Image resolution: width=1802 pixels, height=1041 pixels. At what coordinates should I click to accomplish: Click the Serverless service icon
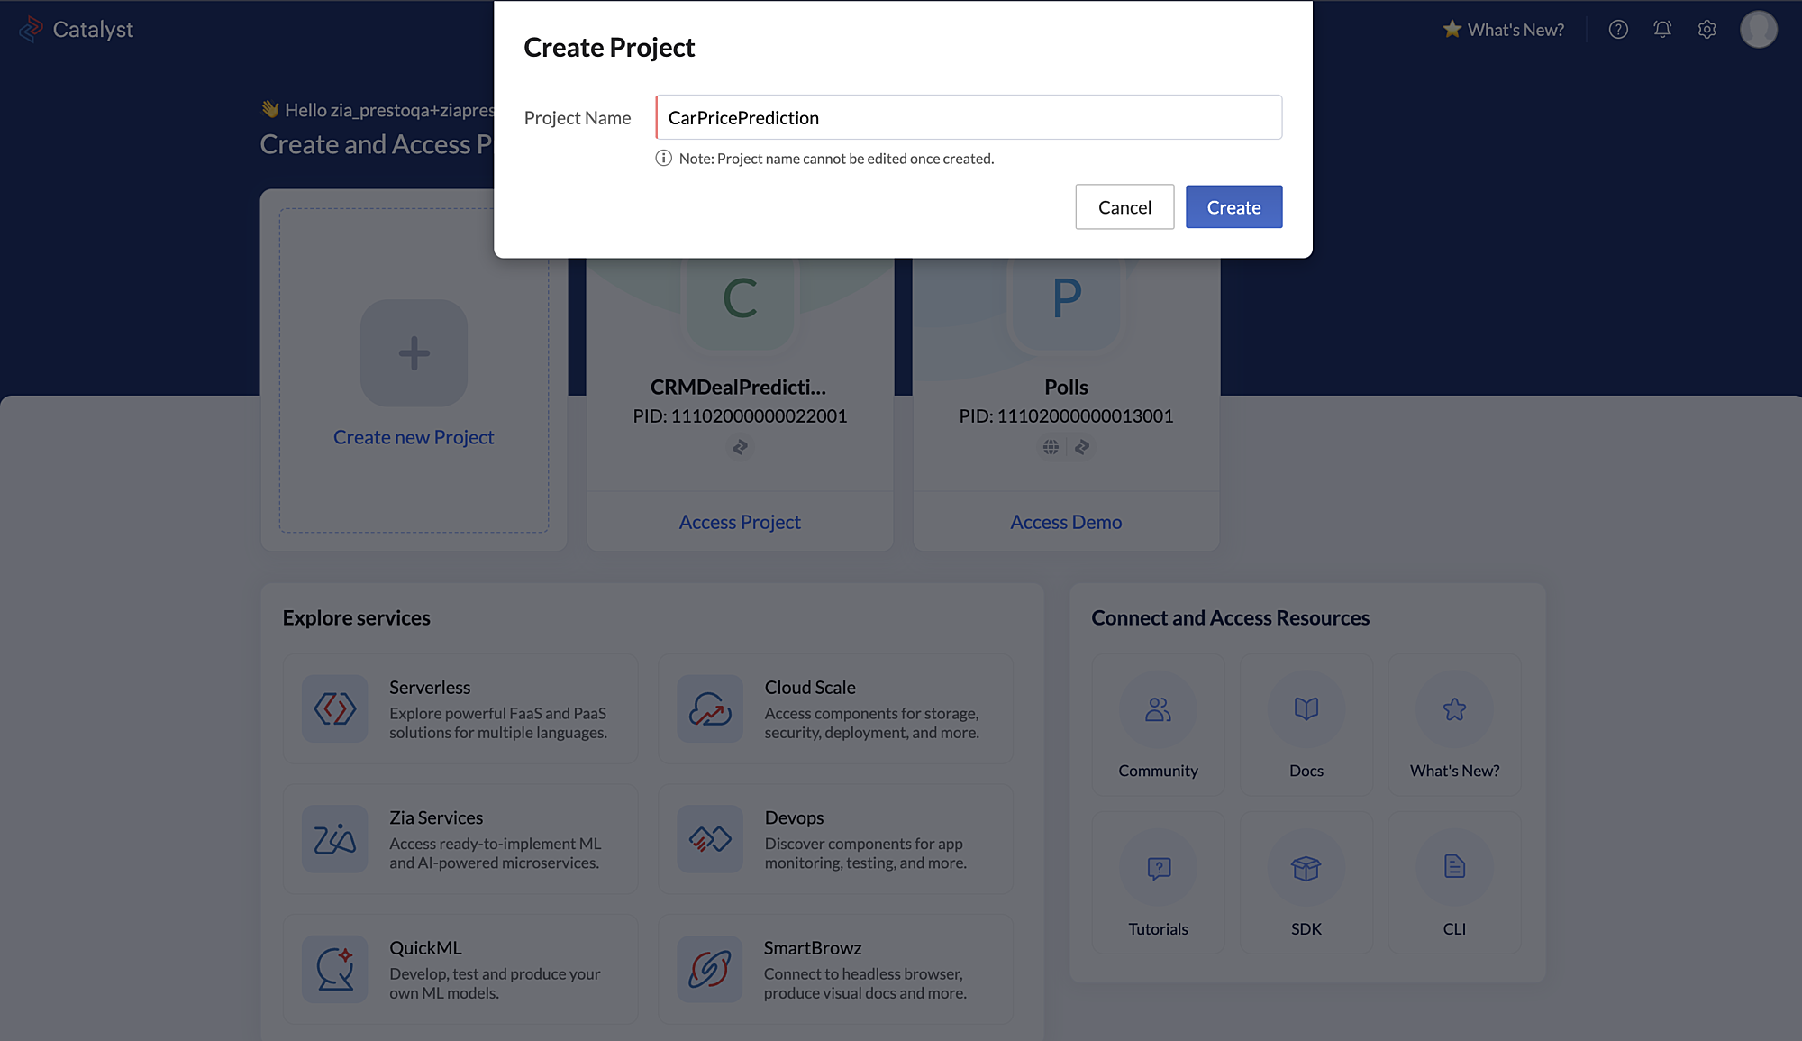334,708
